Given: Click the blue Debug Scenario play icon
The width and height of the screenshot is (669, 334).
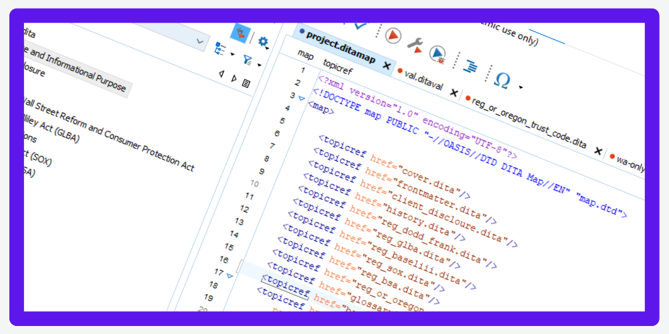Looking at the screenshot, I should 437,53.
